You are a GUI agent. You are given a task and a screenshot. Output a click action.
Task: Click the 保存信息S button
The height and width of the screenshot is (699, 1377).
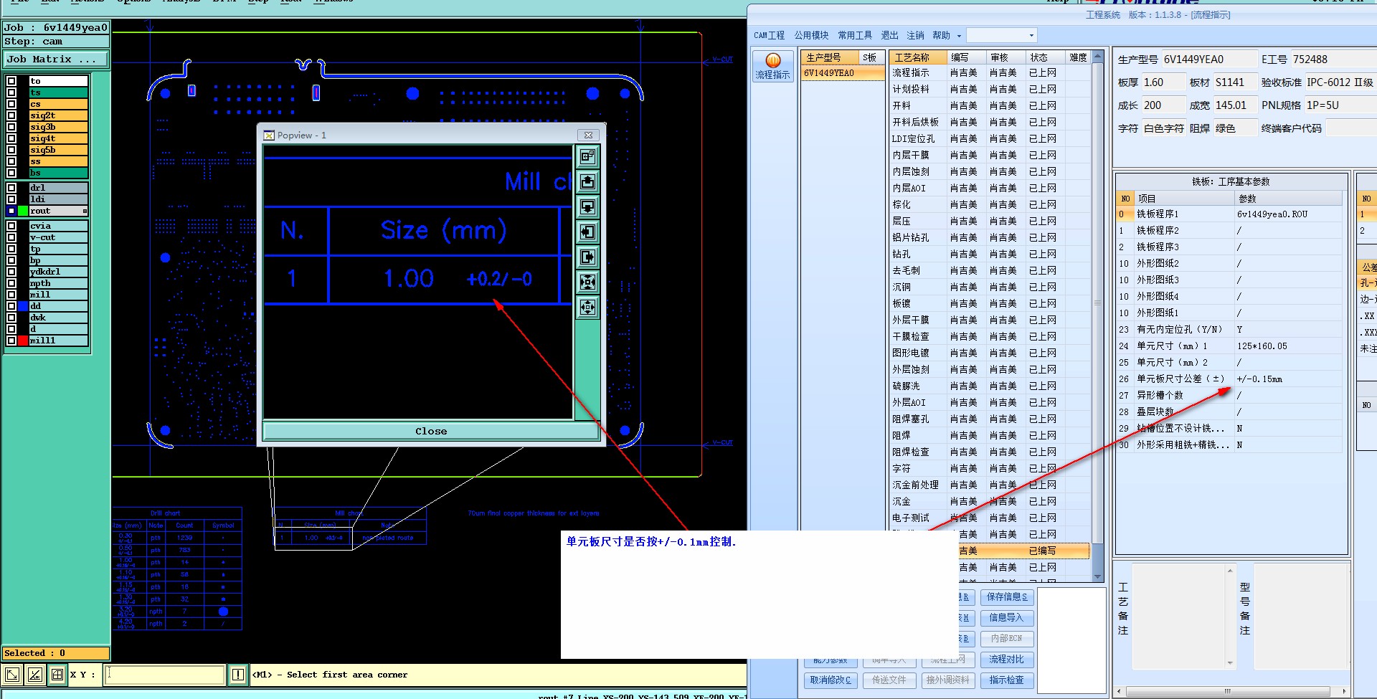[1006, 596]
